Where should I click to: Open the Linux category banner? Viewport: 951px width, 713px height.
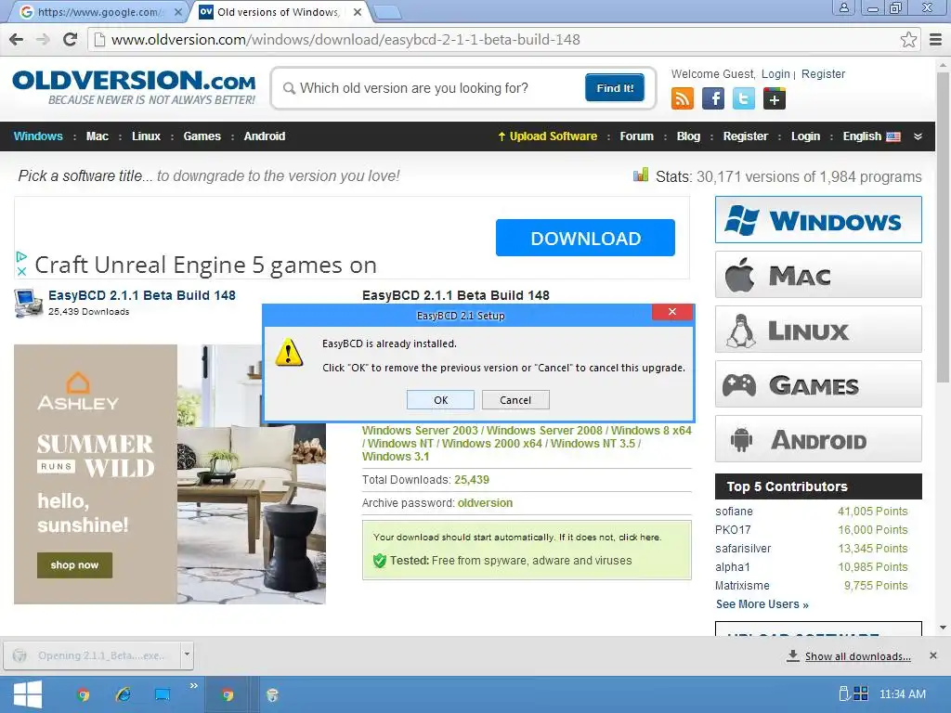point(818,330)
